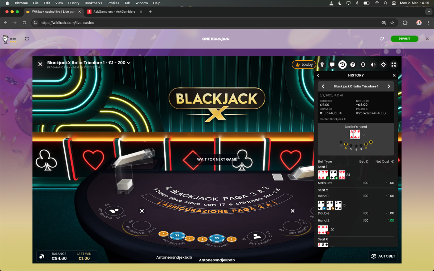Expand the BlackjackX Italia Tricolore 1 table dropdown

(128, 63)
